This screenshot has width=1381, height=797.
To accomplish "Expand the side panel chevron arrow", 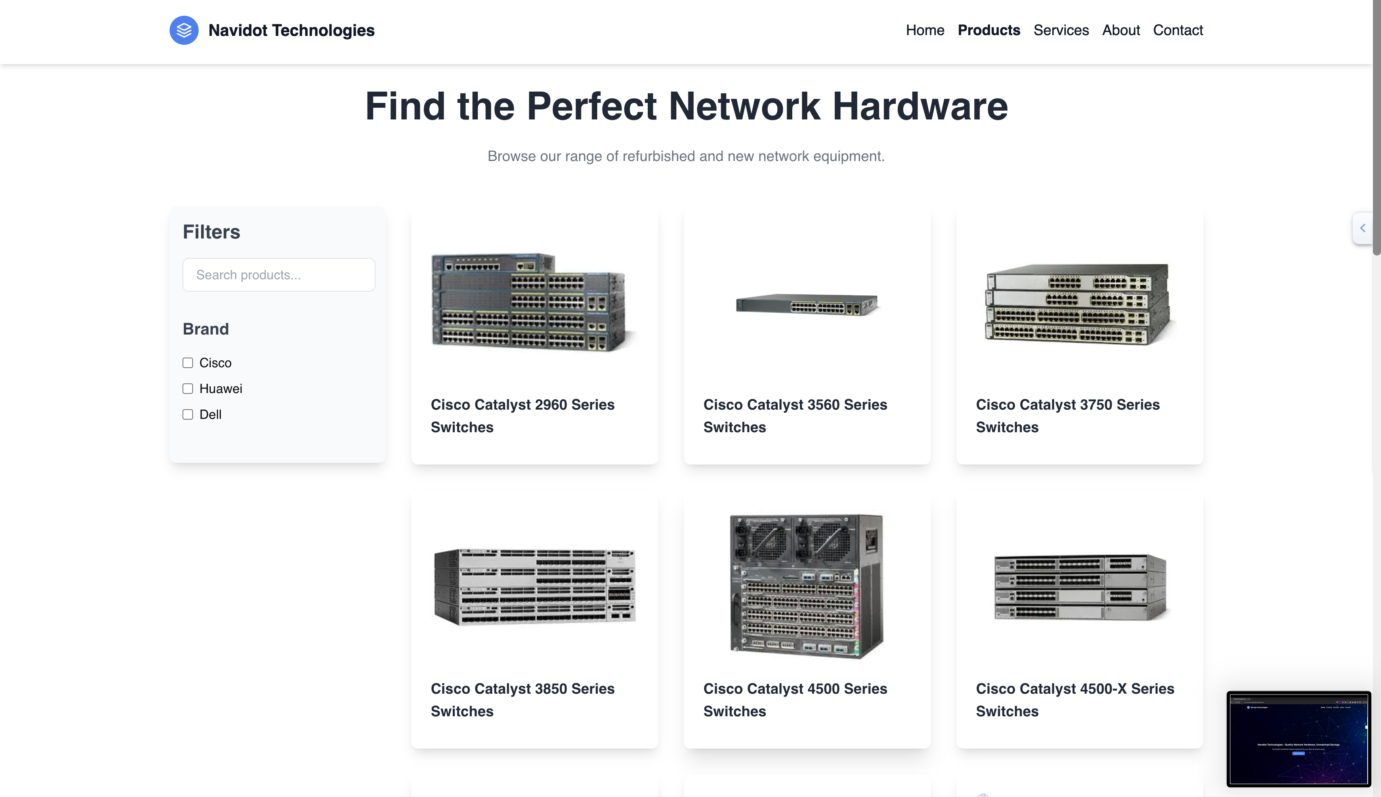I will [x=1363, y=228].
